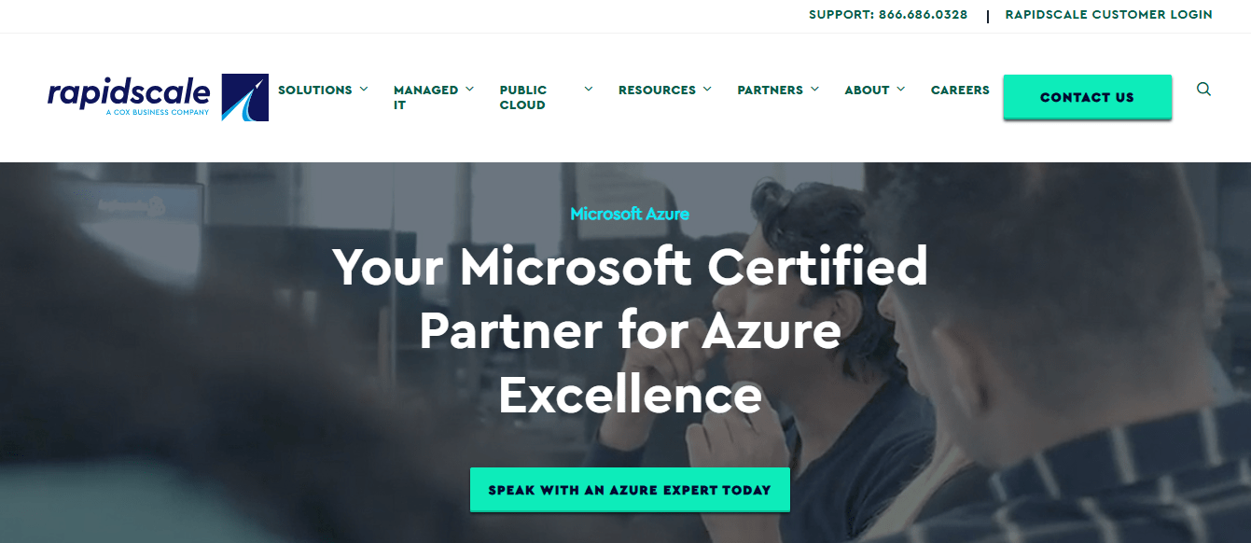Click the search magnifier icon

1203,90
